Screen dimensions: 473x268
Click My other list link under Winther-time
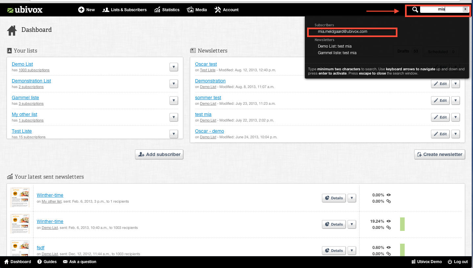52,201
